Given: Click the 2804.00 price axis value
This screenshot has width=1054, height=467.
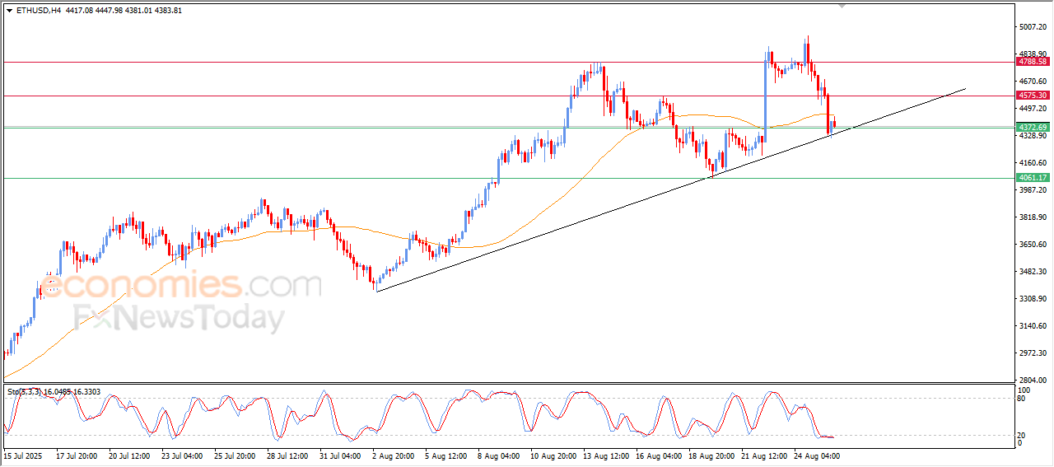Looking at the screenshot, I should coord(1032,381).
